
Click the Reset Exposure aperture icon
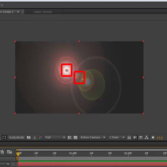[153, 138]
